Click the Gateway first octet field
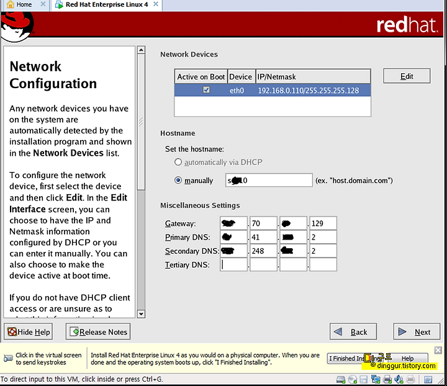Image resolution: width=447 pixels, height=386 pixels. [234, 223]
